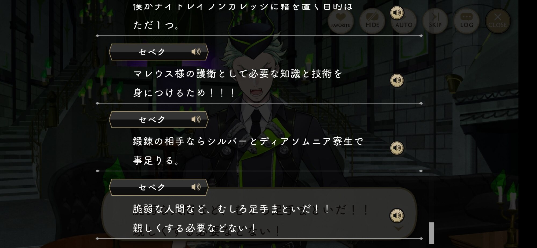
Task: Toggle AUTO play mode
Action: pos(404,21)
